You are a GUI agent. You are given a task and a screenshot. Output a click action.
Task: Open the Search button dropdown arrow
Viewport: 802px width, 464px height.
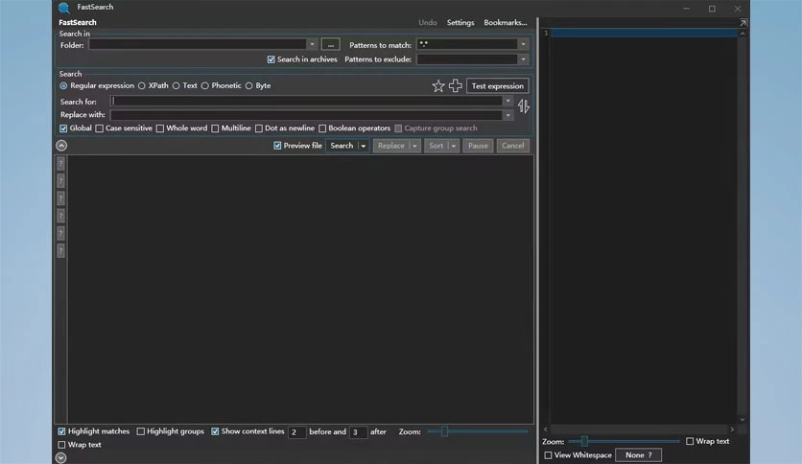(364, 146)
